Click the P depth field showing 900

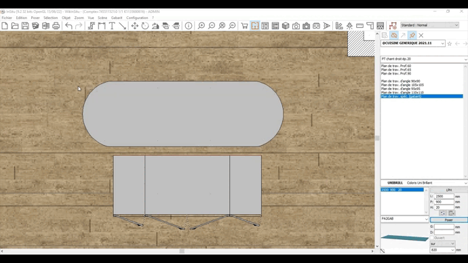pos(444,202)
